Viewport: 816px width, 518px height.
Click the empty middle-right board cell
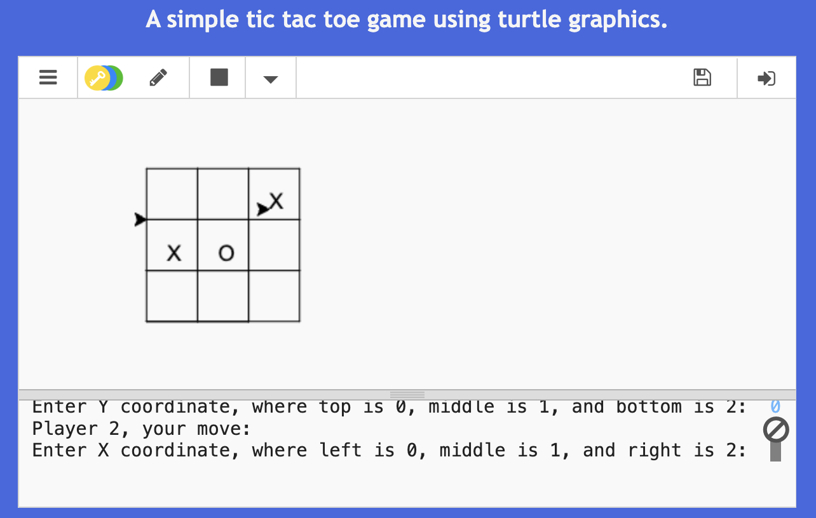coord(274,245)
